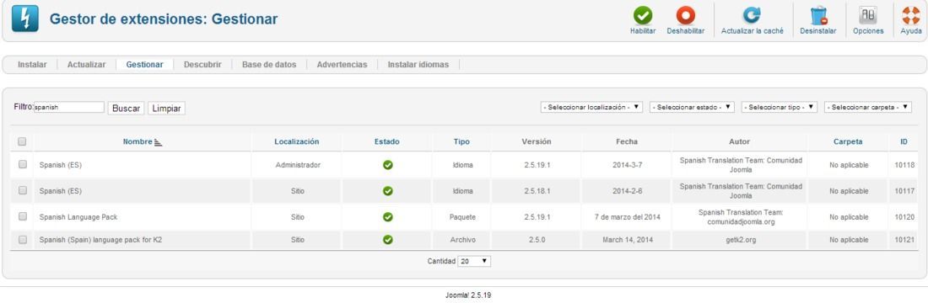Click the sort order icon beside Nombre
The width and height of the screenshot is (928, 303).
(158, 142)
